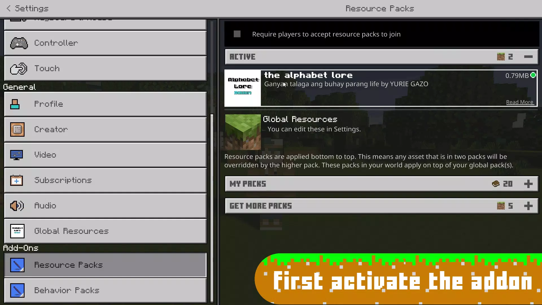542x305 pixels.
Task: Click the Behavior Packs sidebar icon
Action: (x=17, y=290)
